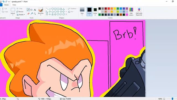Choose the Left arrow shape
177x100 pixels.
(x=61, y=12)
